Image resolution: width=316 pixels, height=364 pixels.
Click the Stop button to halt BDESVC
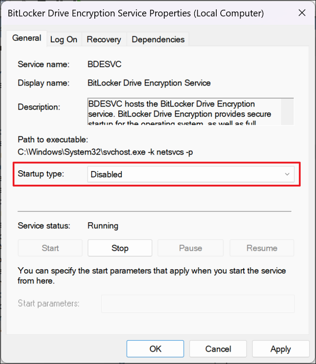point(120,247)
